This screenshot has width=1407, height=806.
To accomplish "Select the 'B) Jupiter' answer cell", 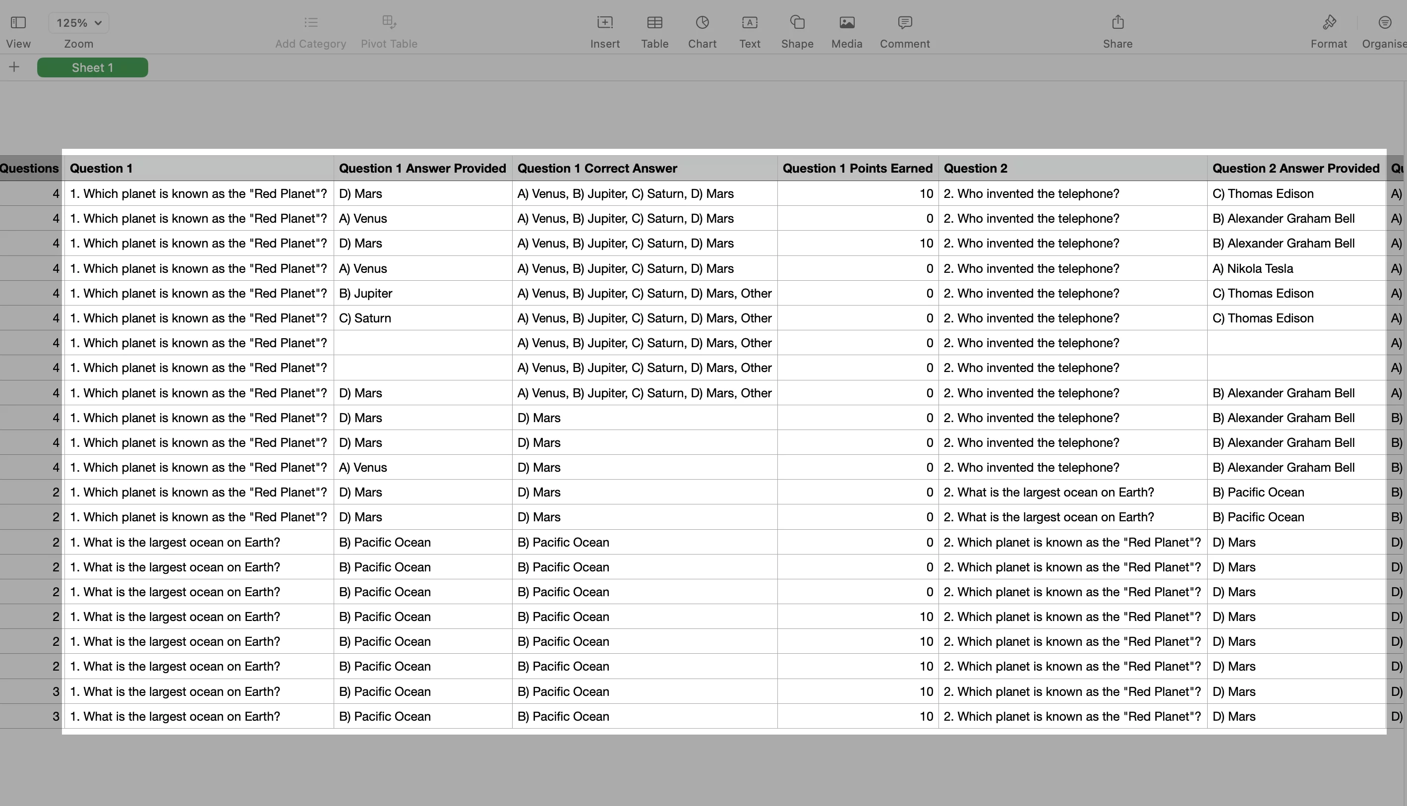I will 423,294.
